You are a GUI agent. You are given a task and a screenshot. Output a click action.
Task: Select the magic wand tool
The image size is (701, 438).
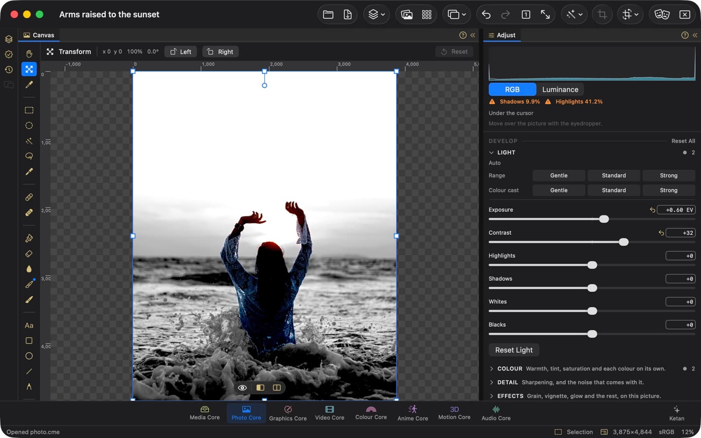[x=29, y=141]
